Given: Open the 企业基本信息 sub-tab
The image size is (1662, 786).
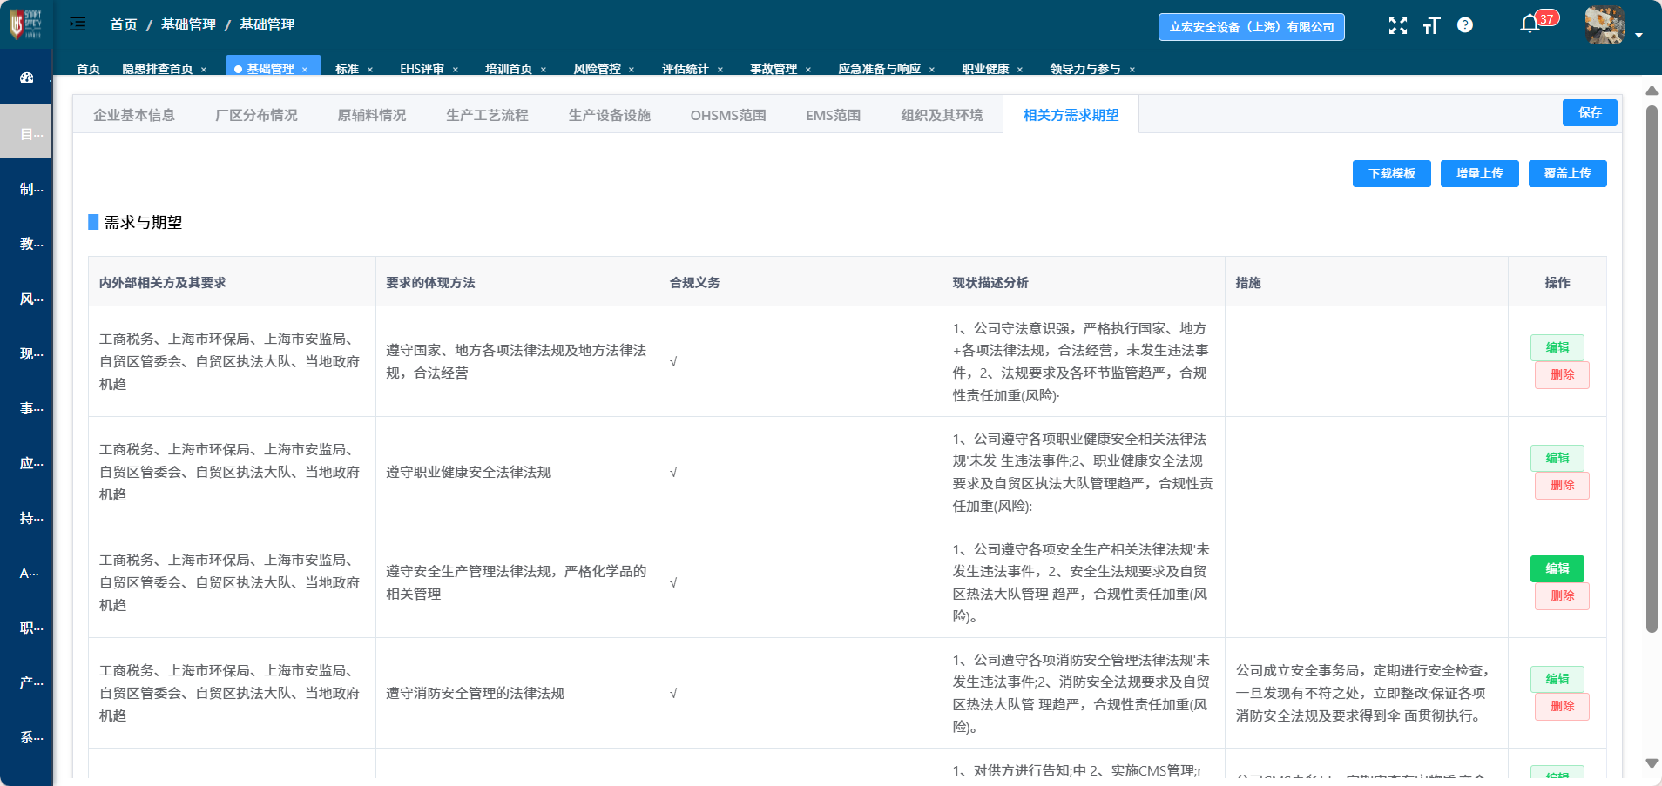Looking at the screenshot, I should point(134,115).
